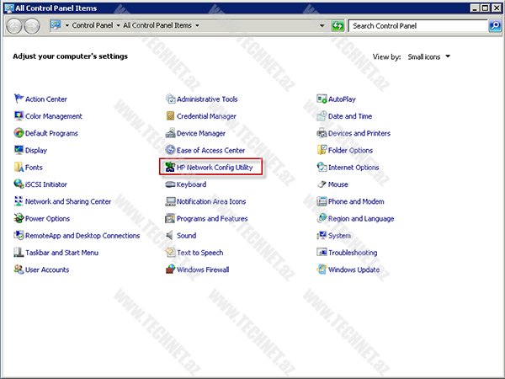Click the search magnifier icon
This screenshot has height=379, width=505.
494,26
